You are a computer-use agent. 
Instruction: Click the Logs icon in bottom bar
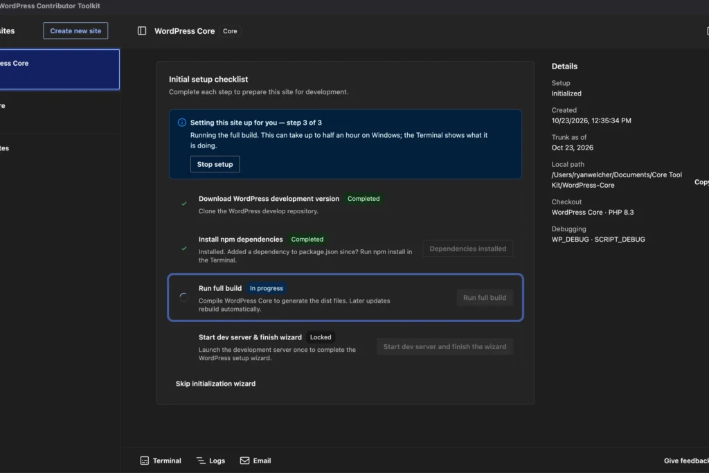tap(200, 461)
